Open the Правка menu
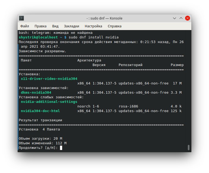Viewport: 209px width, 173px height. (40, 26)
